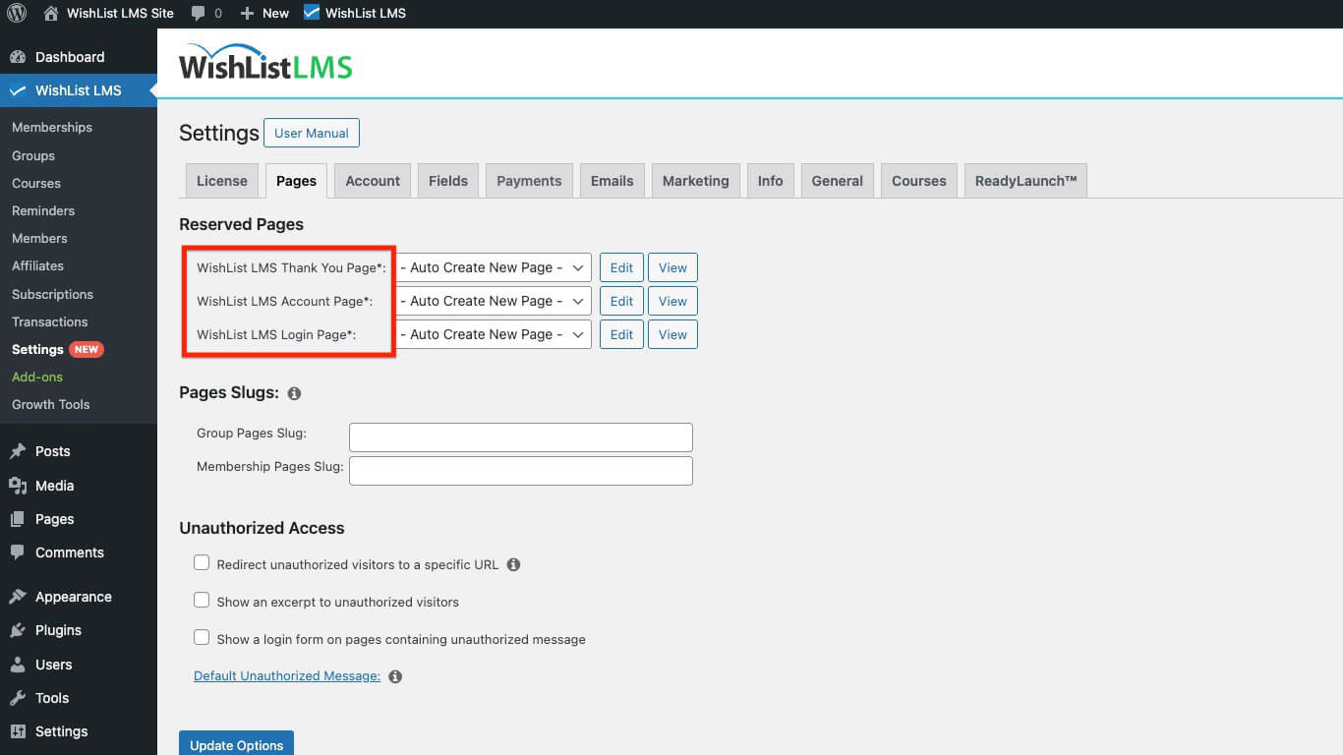Open the Login Page dropdown
Image resolution: width=1343 pixels, height=755 pixels.
493,334
